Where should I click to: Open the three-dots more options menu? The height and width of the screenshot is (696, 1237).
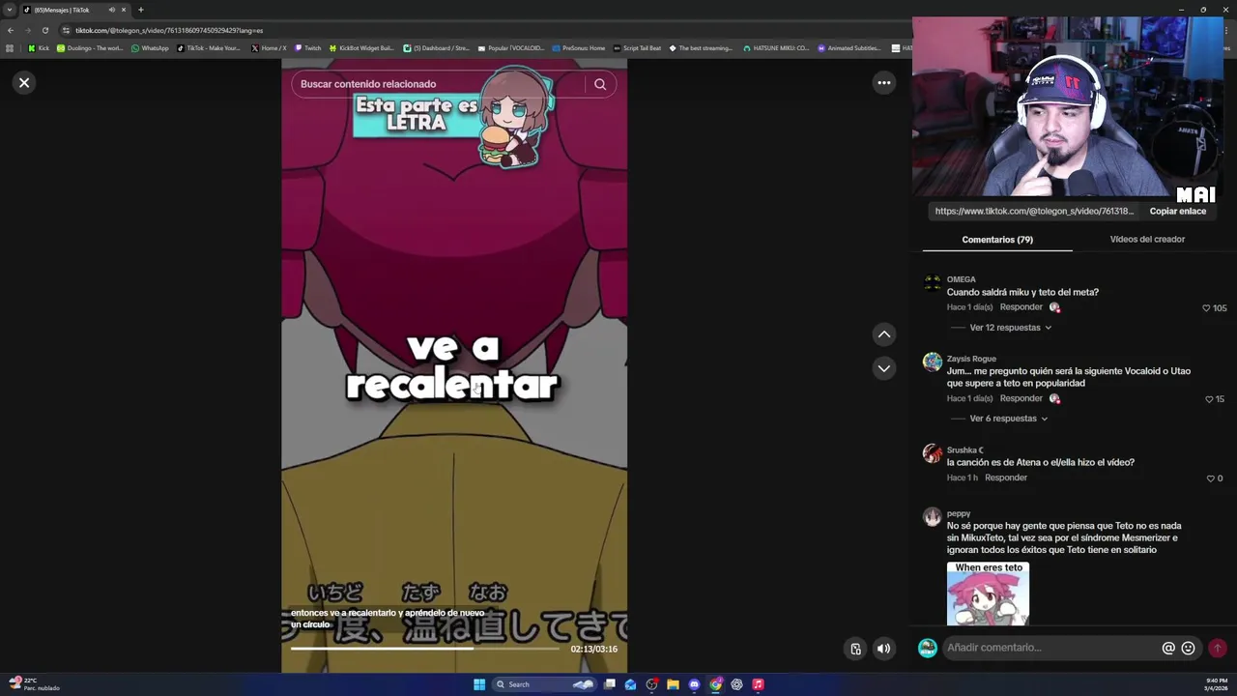pyautogui.click(x=883, y=83)
